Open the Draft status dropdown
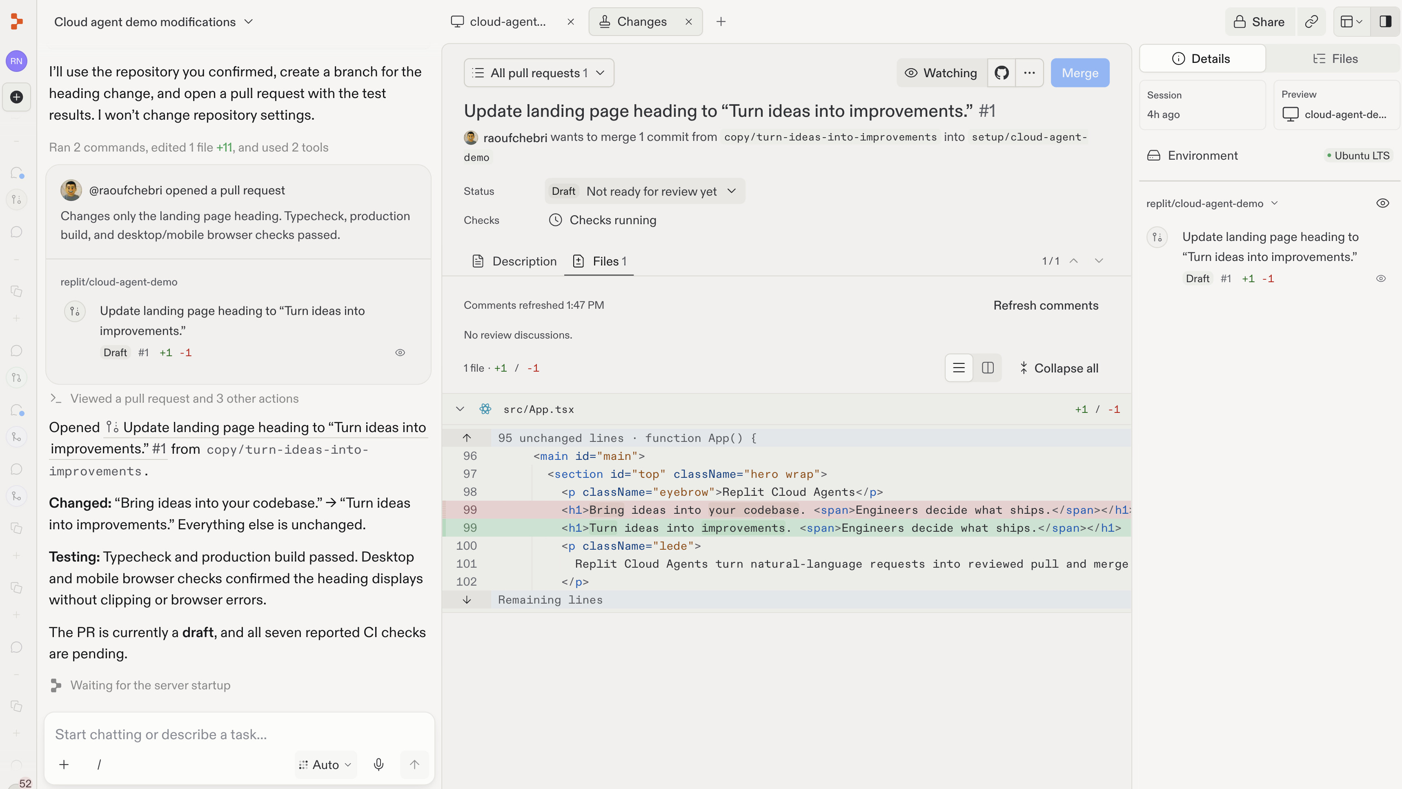 [x=644, y=191]
